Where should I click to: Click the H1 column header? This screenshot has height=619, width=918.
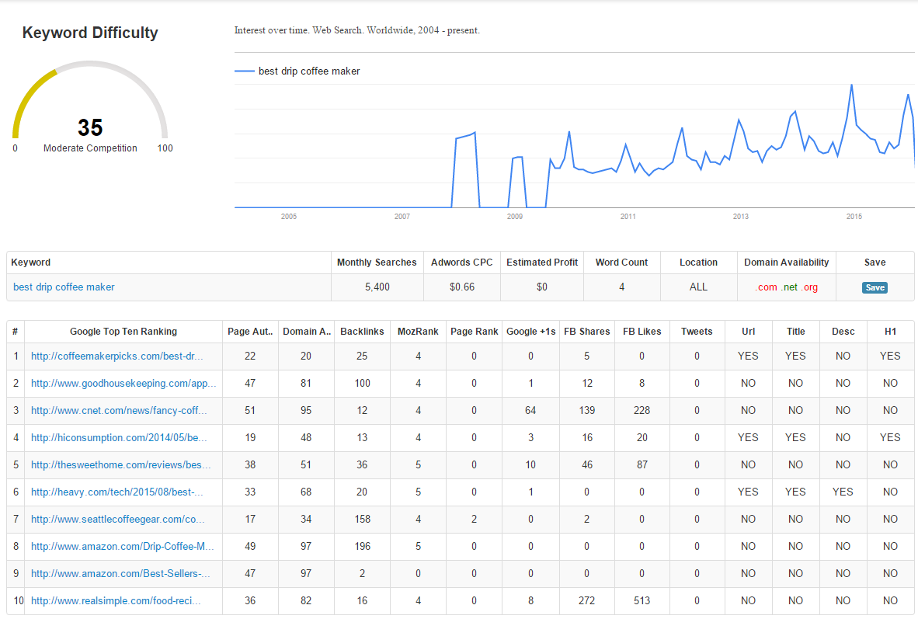891,332
